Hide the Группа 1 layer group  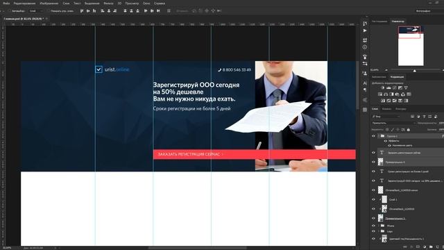(x=373, y=136)
